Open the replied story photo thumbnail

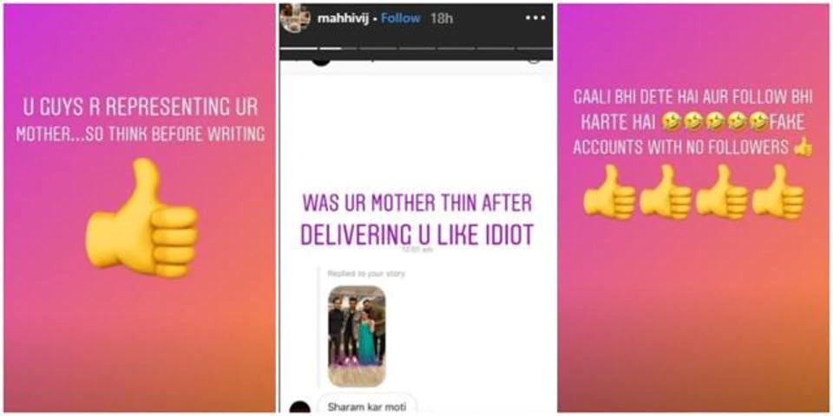357,336
